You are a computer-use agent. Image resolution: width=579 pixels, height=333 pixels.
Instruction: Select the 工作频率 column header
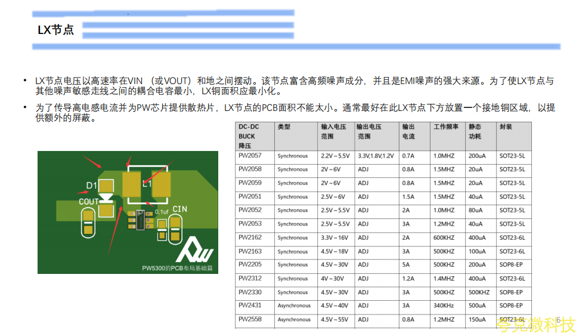445,127
